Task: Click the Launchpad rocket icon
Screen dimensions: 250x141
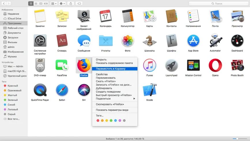Action: [x=171, y=65]
